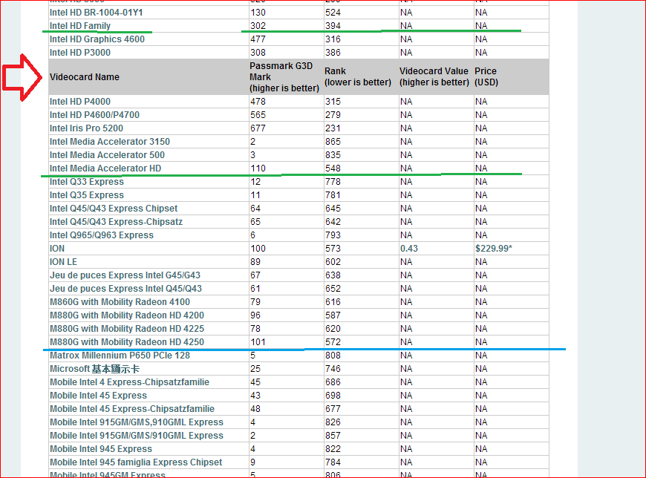This screenshot has height=478, width=646.
Task: Open M880G with Mobility Radeon HD 4250
Action: click(126, 341)
